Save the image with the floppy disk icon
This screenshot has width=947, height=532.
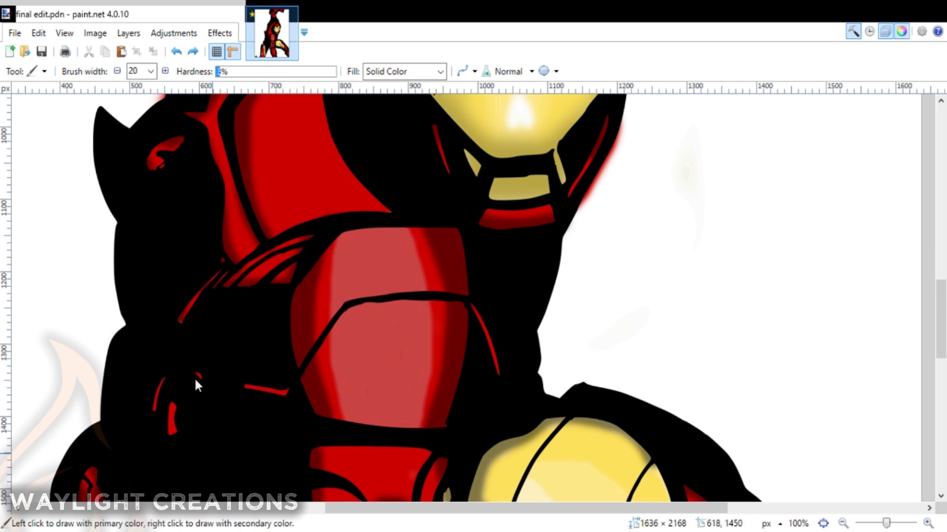click(x=41, y=51)
